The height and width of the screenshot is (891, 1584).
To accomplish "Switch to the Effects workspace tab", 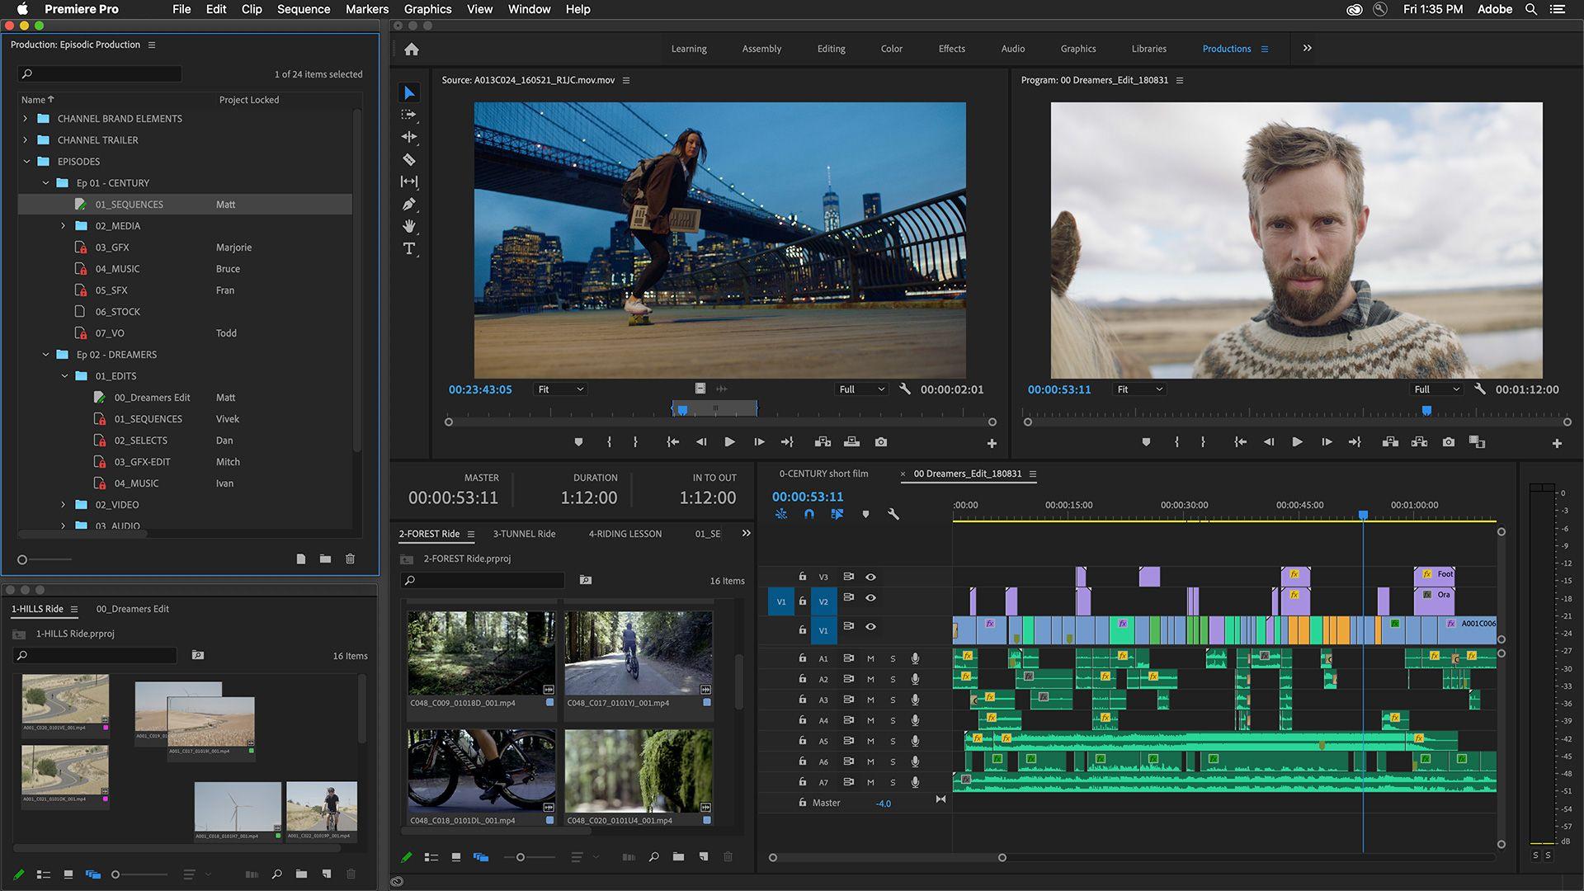I will tap(950, 49).
